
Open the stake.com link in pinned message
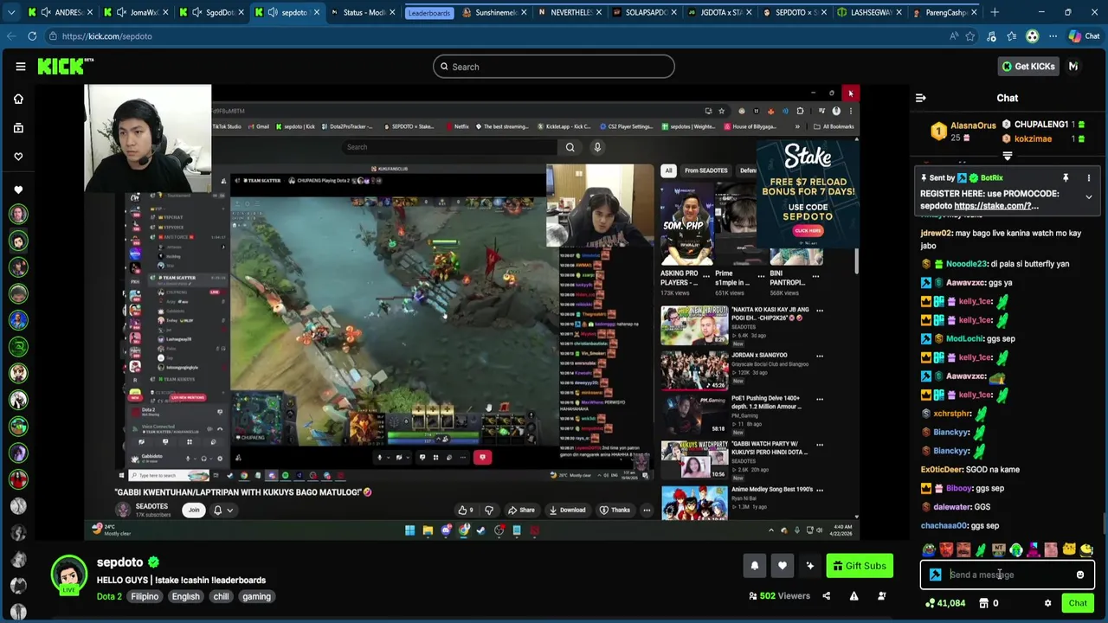pos(996,206)
